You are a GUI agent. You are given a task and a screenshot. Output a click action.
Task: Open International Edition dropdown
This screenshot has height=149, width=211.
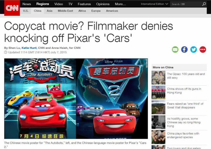coord(154,4)
